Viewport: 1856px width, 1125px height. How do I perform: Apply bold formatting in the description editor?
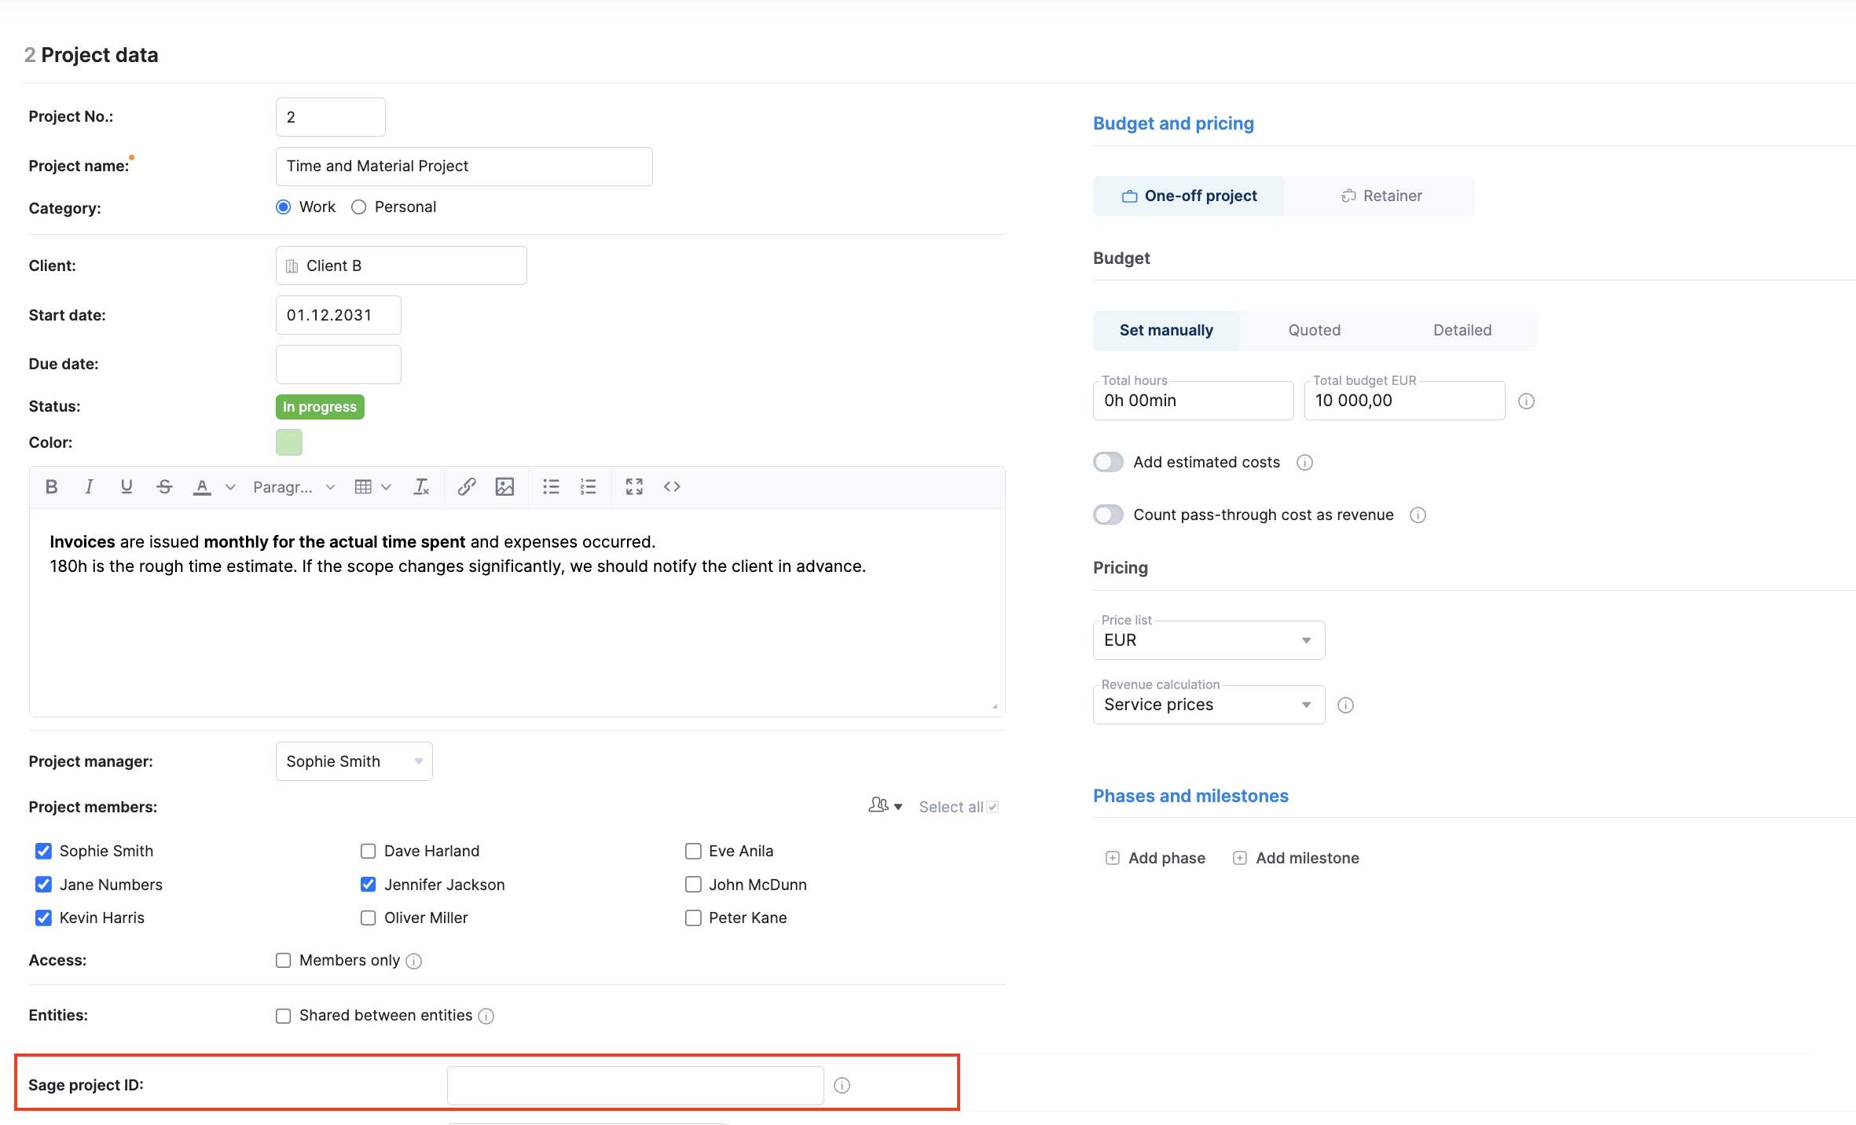pyautogui.click(x=51, y=486)
